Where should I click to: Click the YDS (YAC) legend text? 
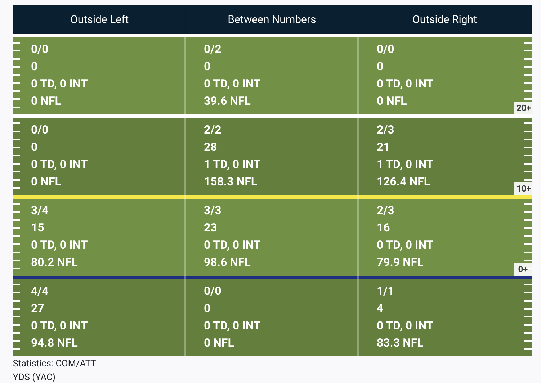pyautogui.click(x=34, y=377)
